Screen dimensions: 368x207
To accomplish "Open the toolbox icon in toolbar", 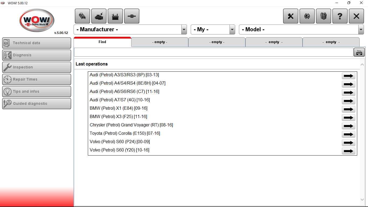I will point(115,16).
